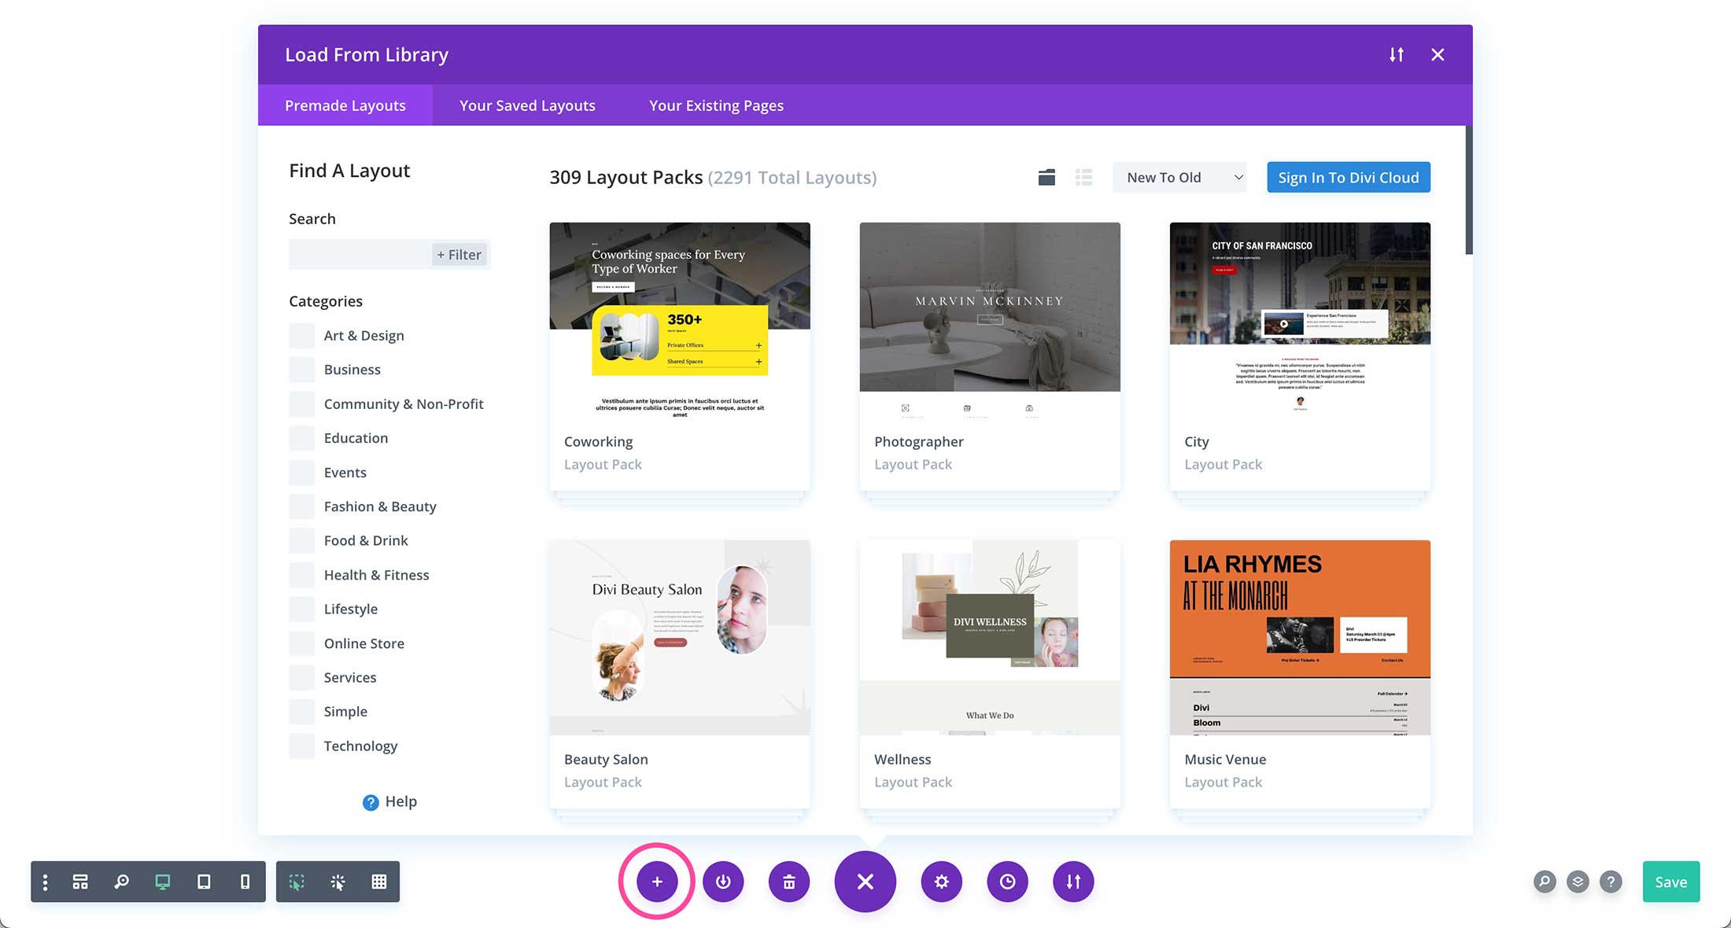
Task: Open editing history clock icon
Action: coord(1007,882)
